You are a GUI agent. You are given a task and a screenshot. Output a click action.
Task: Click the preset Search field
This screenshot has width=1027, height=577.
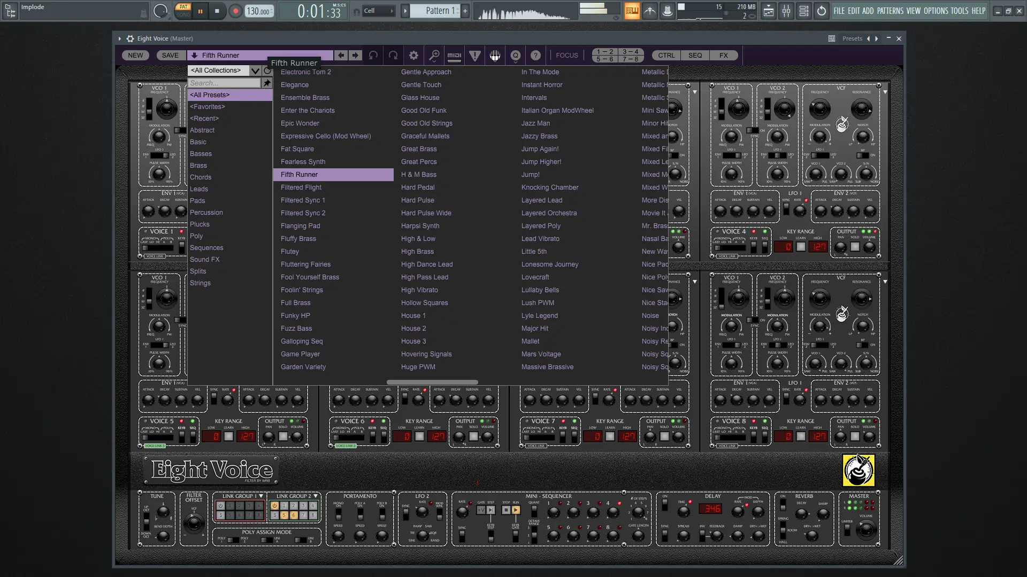point(224,83)
